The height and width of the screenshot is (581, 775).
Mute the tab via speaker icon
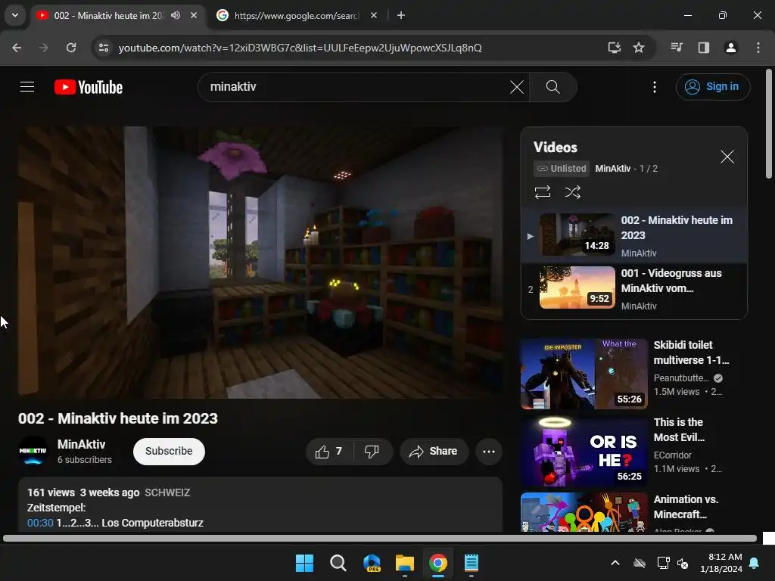[x=176, y=15]
